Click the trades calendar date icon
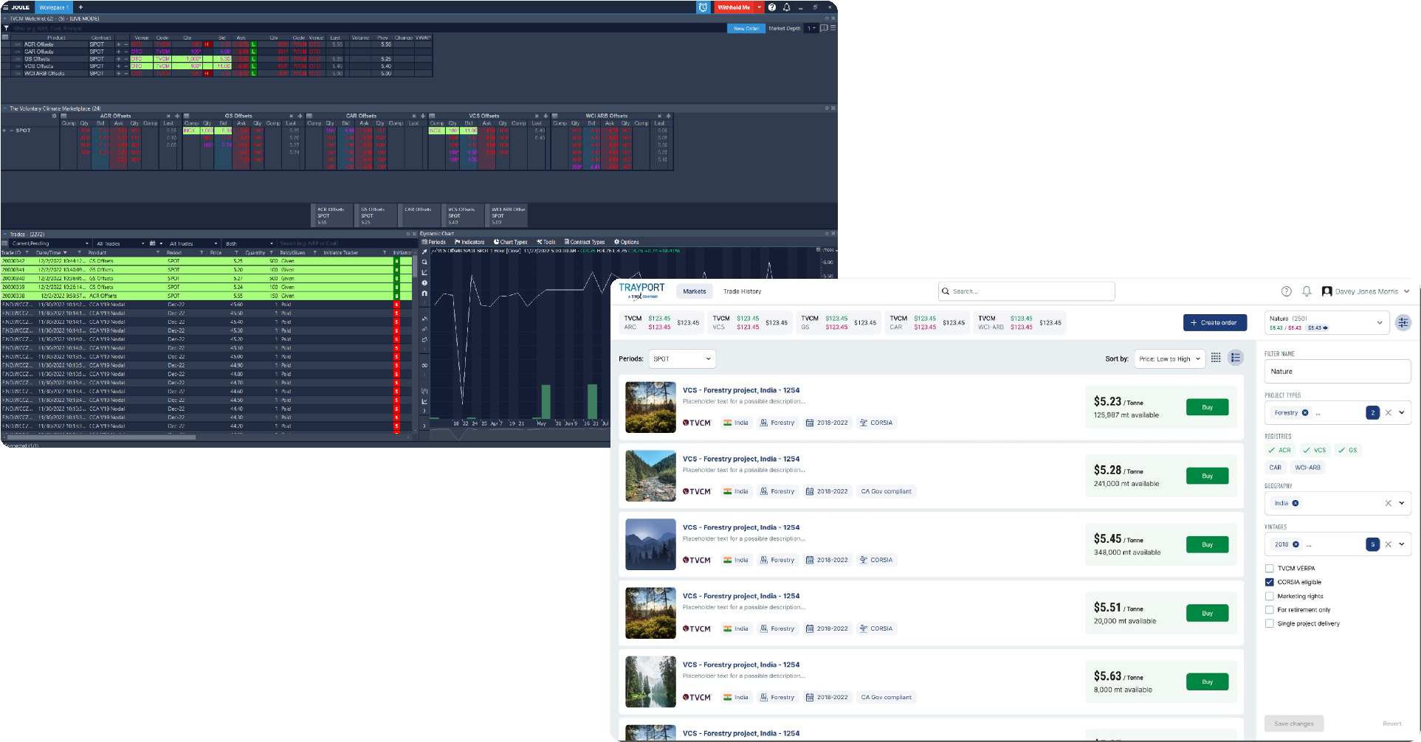 click(153, 243)
